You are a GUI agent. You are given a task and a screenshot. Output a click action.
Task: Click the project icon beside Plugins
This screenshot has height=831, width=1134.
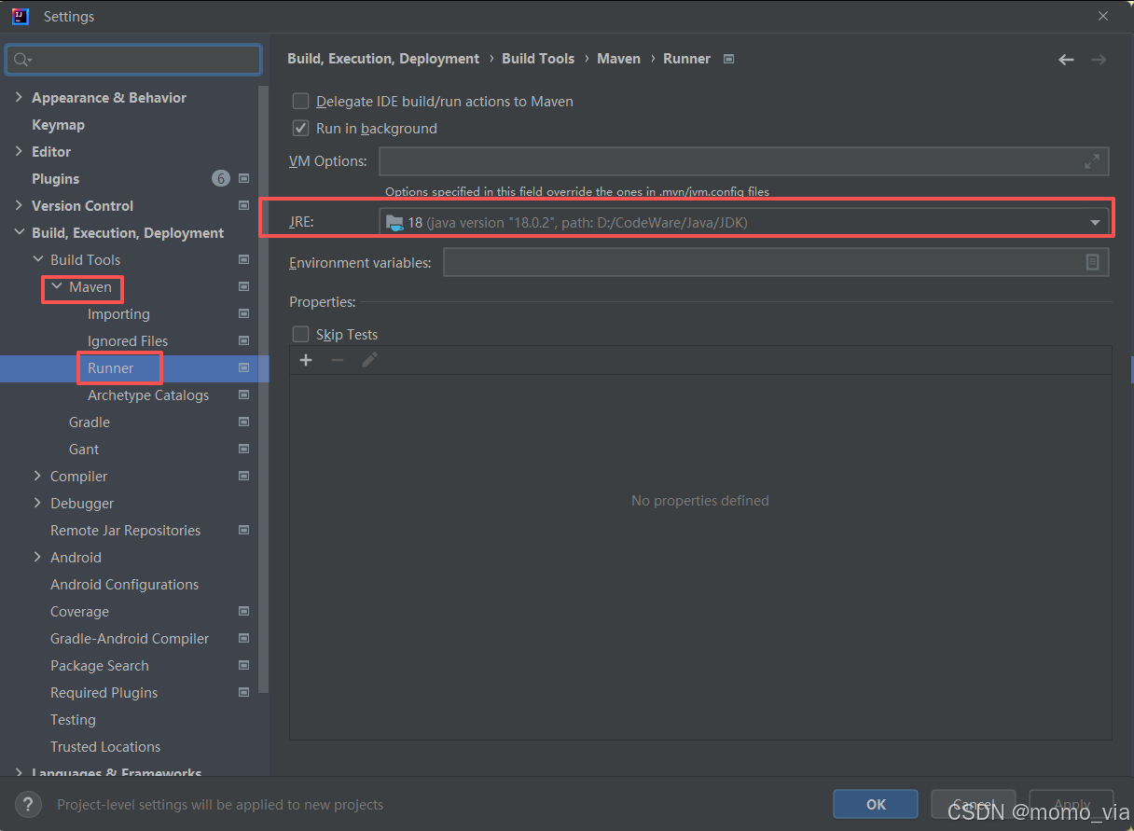(244, 178)
